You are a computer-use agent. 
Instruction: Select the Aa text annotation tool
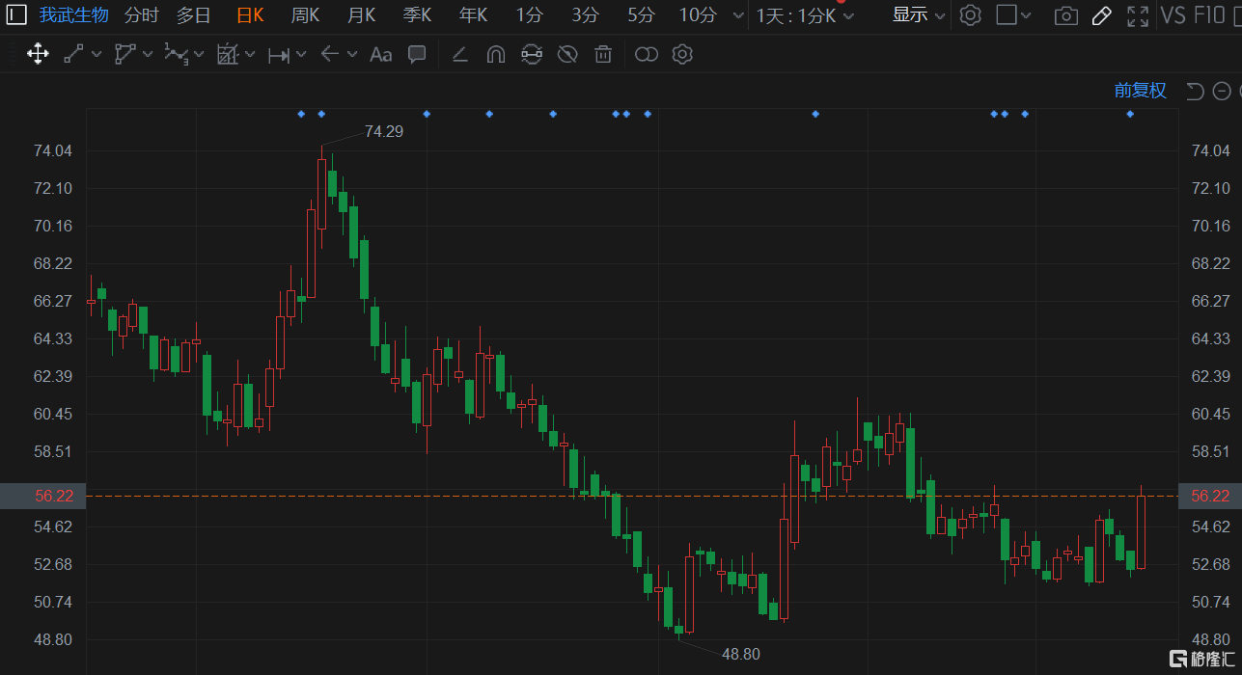pos(380,55)
